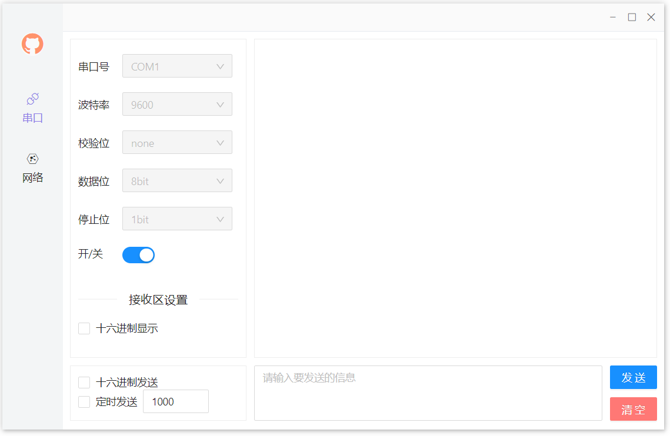This screenshot has height=436, width=670.
Task: Enable 十六进制发送 checkbox
Action: click(84, 382)
